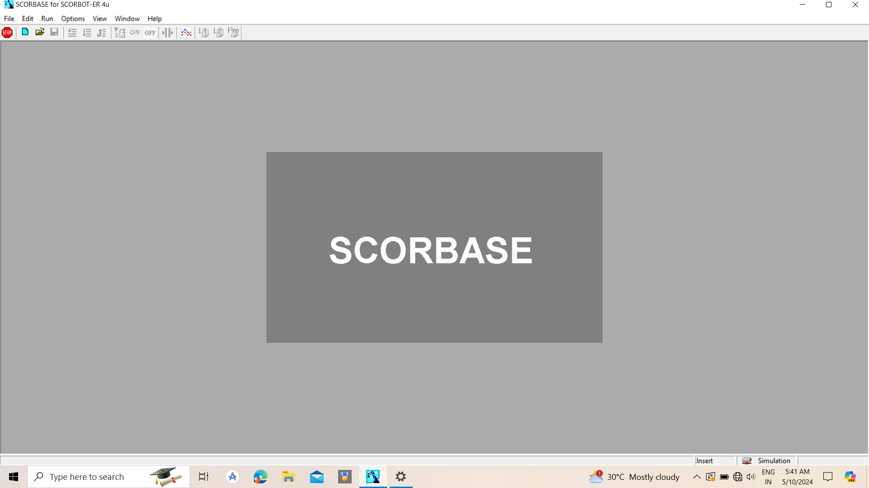
Task: Click the red STOP emergency button
Action: pos(7,33)
